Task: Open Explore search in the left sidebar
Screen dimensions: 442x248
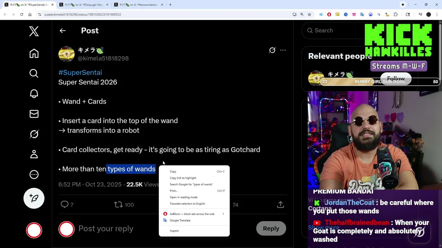Action: [34, 73]
